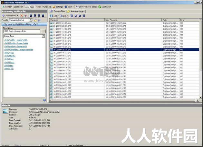This screenshot has width=203, height=147.
Task: Select file 16-20090416-01.JPG
Action: (x=62, y=35)
